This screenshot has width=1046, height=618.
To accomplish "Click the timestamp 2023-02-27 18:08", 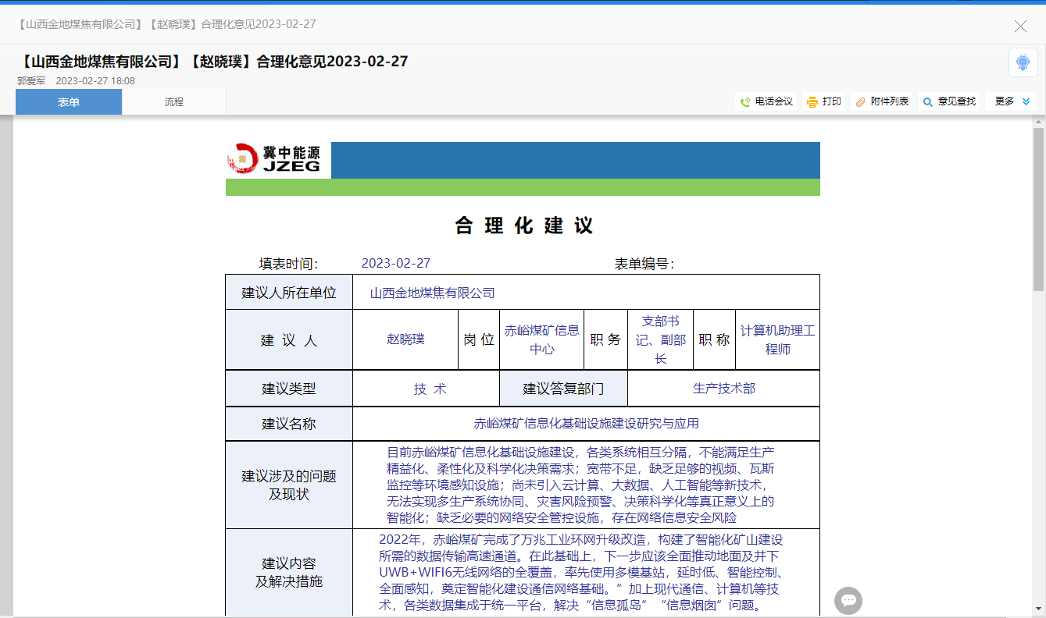I will click(95, 80).
